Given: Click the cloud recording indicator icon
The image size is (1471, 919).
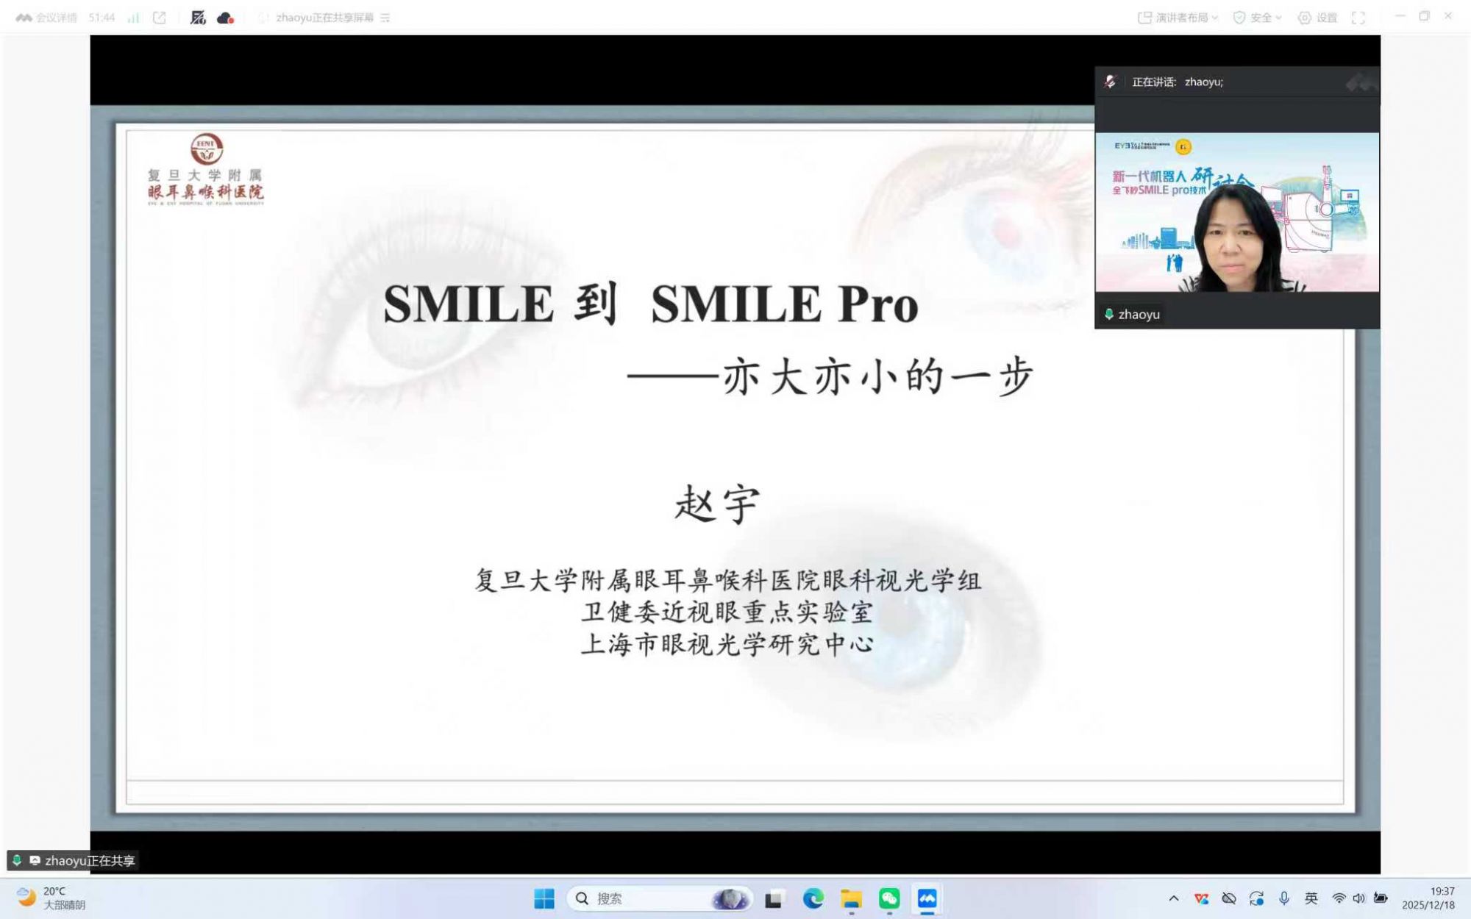Looking at the screenshot, I should pyautogui.click(x=225, y=18).
